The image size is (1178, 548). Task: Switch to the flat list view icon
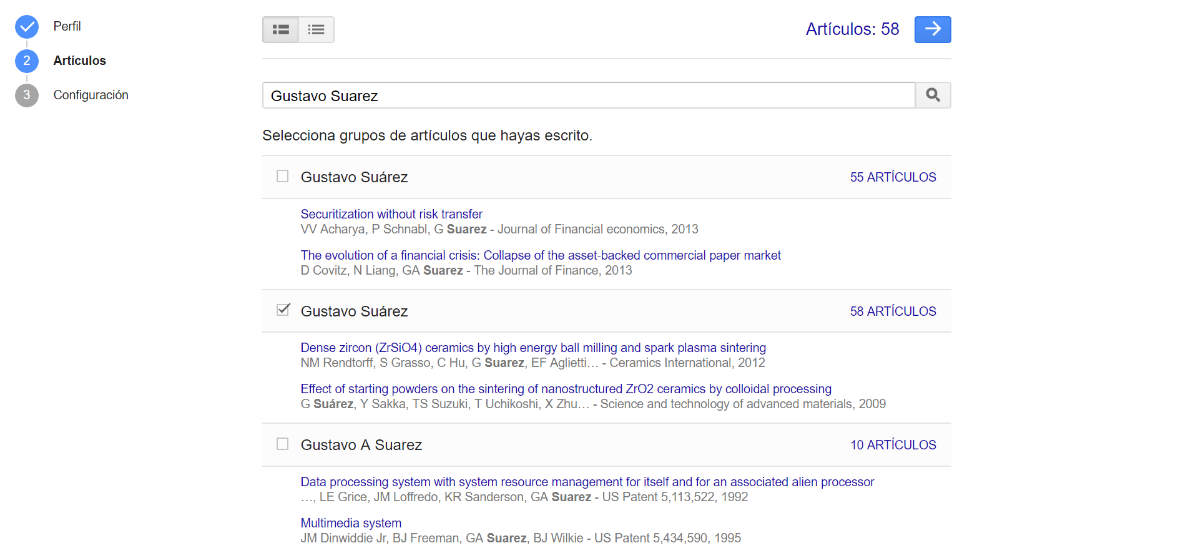tap(317, 29)
